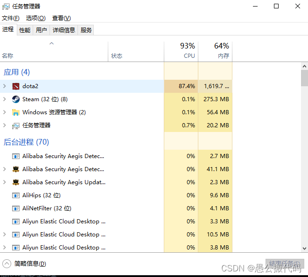The width and height of the screenshot is (308, 277).
Task: Expand Windows 资源管理器 (2) group
Action: [x=5, y=112]
